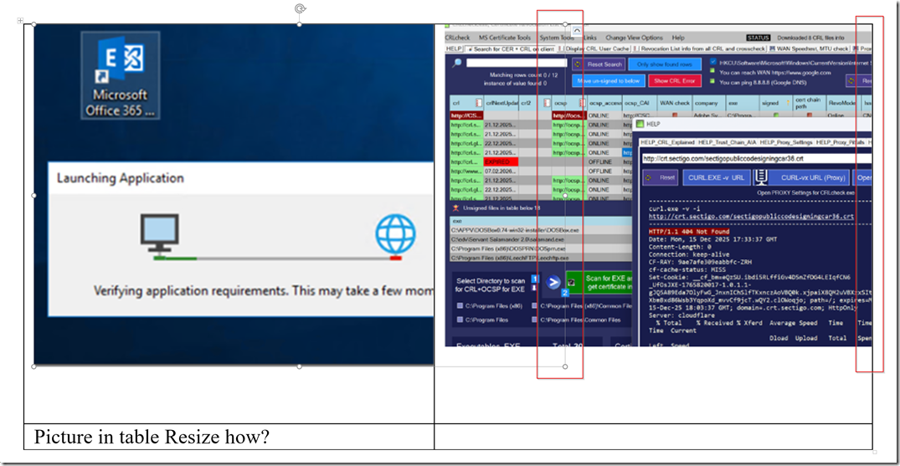Open the Change View Options menu
The width and height of the screenshot is (900, 466).
point(635,38)
